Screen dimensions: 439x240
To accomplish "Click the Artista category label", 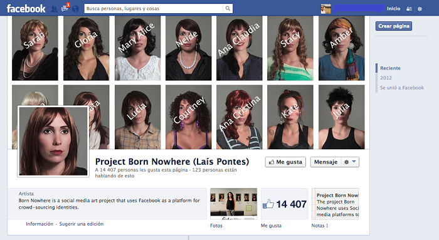I will (x=26, y=194).
